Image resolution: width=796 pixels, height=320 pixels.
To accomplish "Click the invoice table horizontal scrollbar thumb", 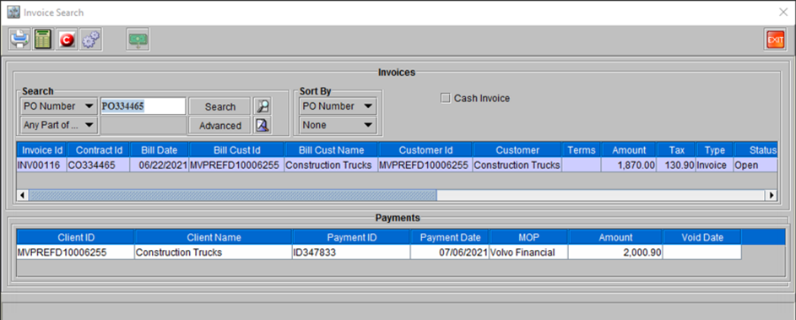I will [232, 195].
